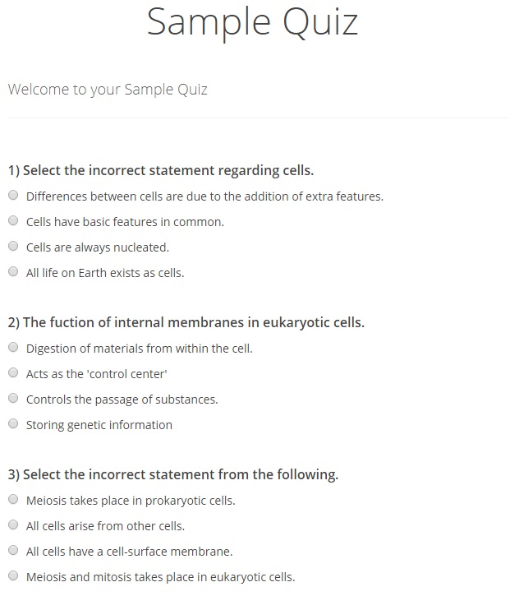Select 'Differences between cells are due to extra features'
The image size is (510, 596).
coord(13,196)
